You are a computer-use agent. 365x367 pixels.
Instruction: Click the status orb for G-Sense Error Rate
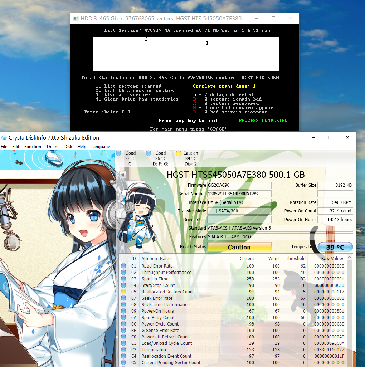123,330
